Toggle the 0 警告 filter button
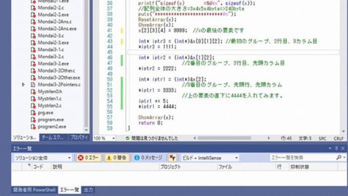Screen dimensions: 348x196 (117, 158)
